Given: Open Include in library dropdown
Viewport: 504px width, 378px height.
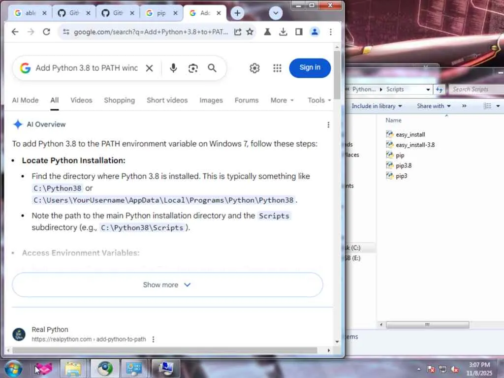Looking at the screenshot, I should (377, 106).
